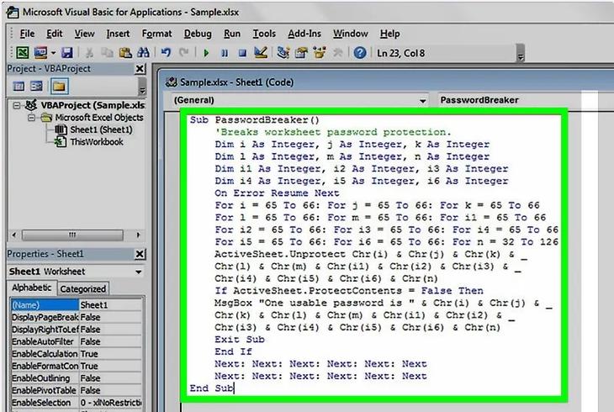This screenshot has height=412, width=614.
Task: Click the Reset stop square icon
Action: pos(241,52)
